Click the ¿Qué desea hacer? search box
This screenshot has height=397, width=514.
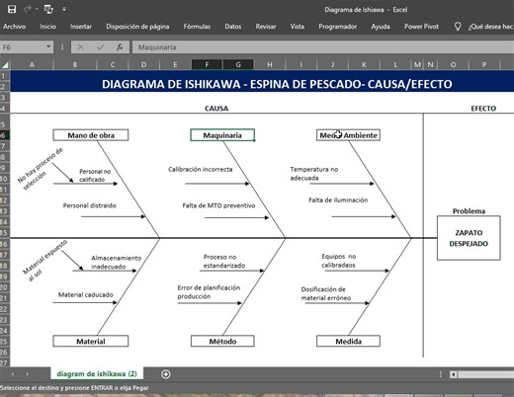tap(490, 27)
